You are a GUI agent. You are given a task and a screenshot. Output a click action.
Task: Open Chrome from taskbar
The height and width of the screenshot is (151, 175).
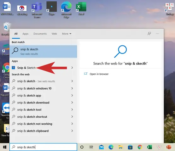[140, 147]
